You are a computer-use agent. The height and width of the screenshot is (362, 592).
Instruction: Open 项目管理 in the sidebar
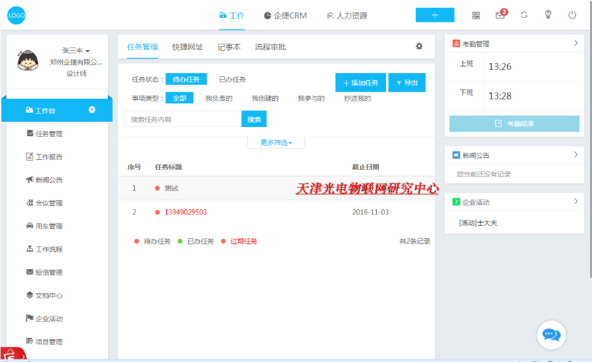click(x=45, y=342)
